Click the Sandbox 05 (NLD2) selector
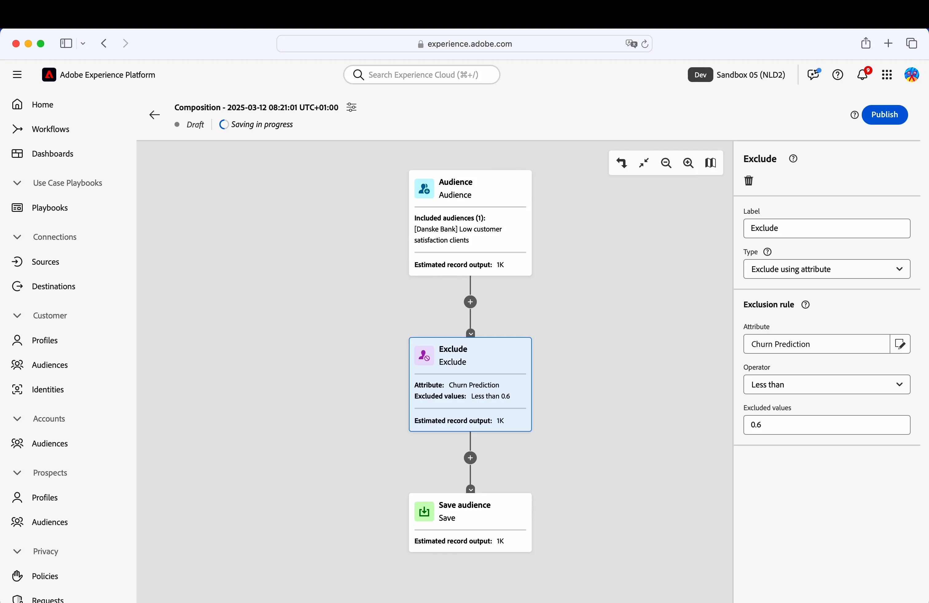This screenshot has width=929, height=603. [x=737, y=75]
